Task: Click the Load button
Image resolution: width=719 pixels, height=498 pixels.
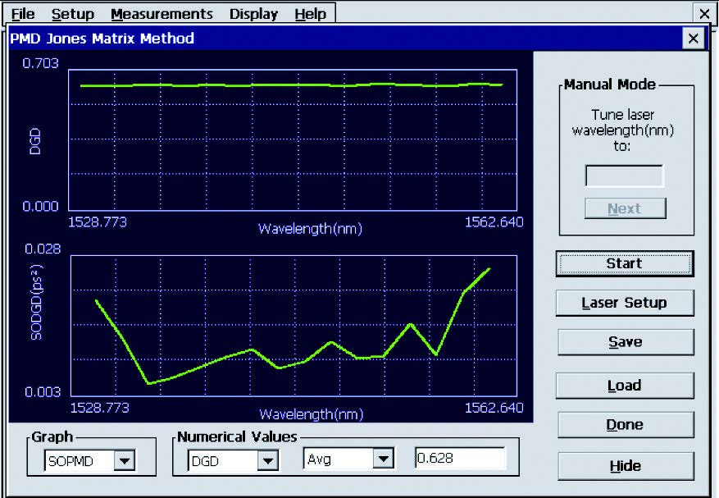Action: coord(625,386)
